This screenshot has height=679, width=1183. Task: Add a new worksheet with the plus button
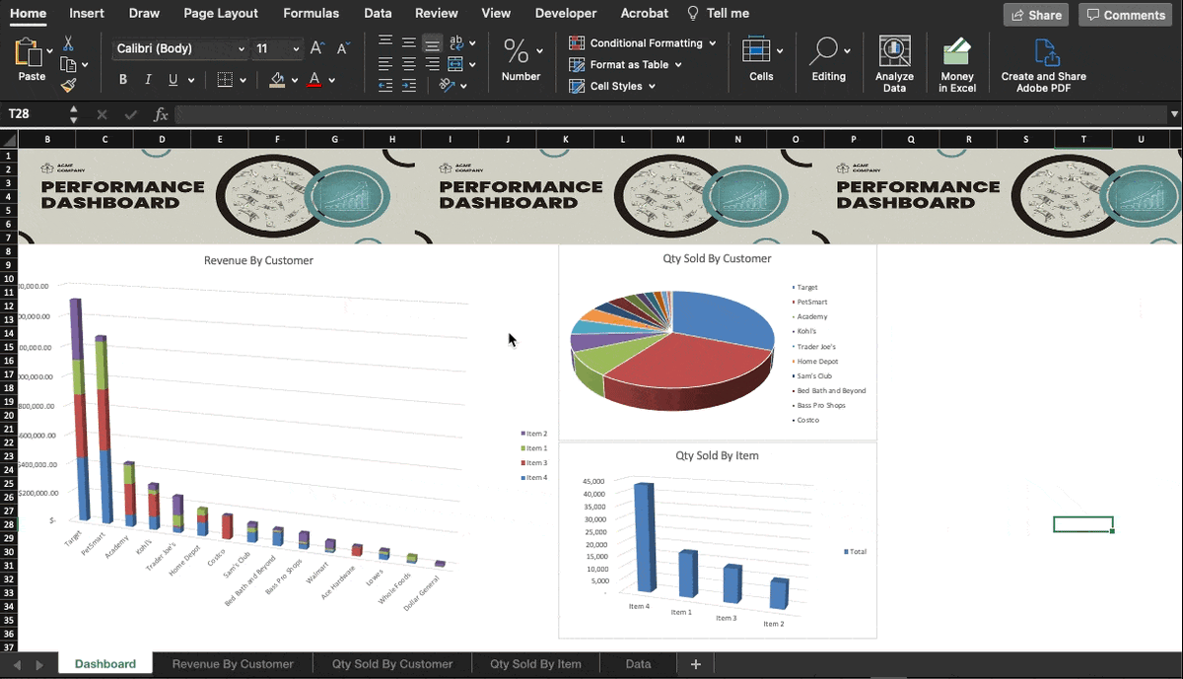click(x=695, y=663)
